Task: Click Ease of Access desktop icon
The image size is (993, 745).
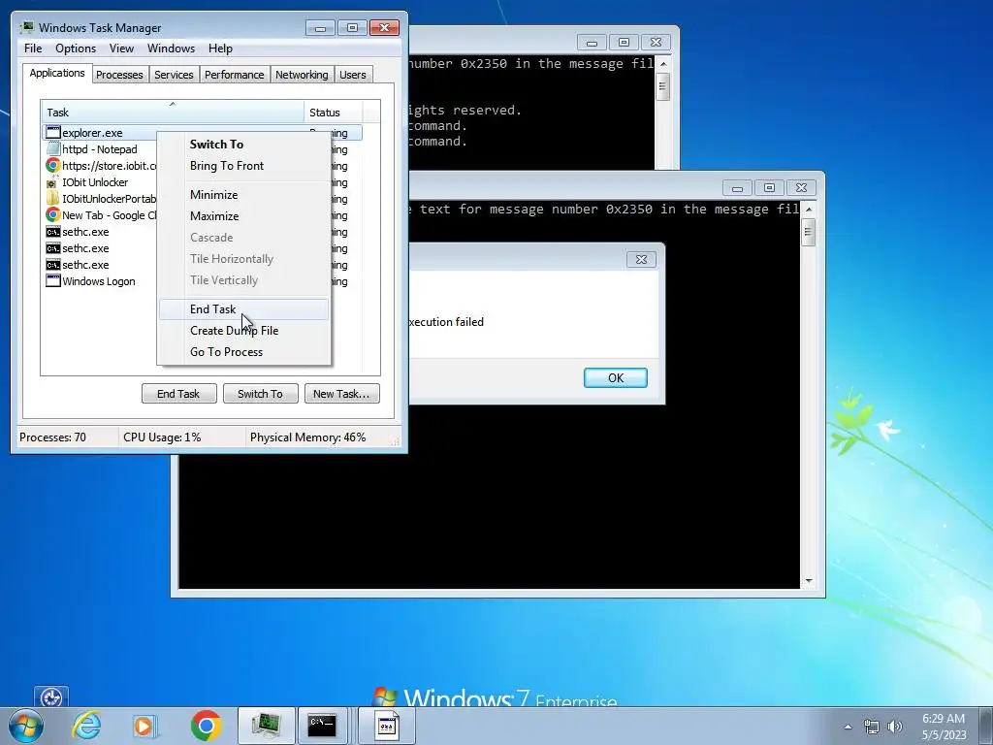Action: pyautogui.click(x=51, y=696)
